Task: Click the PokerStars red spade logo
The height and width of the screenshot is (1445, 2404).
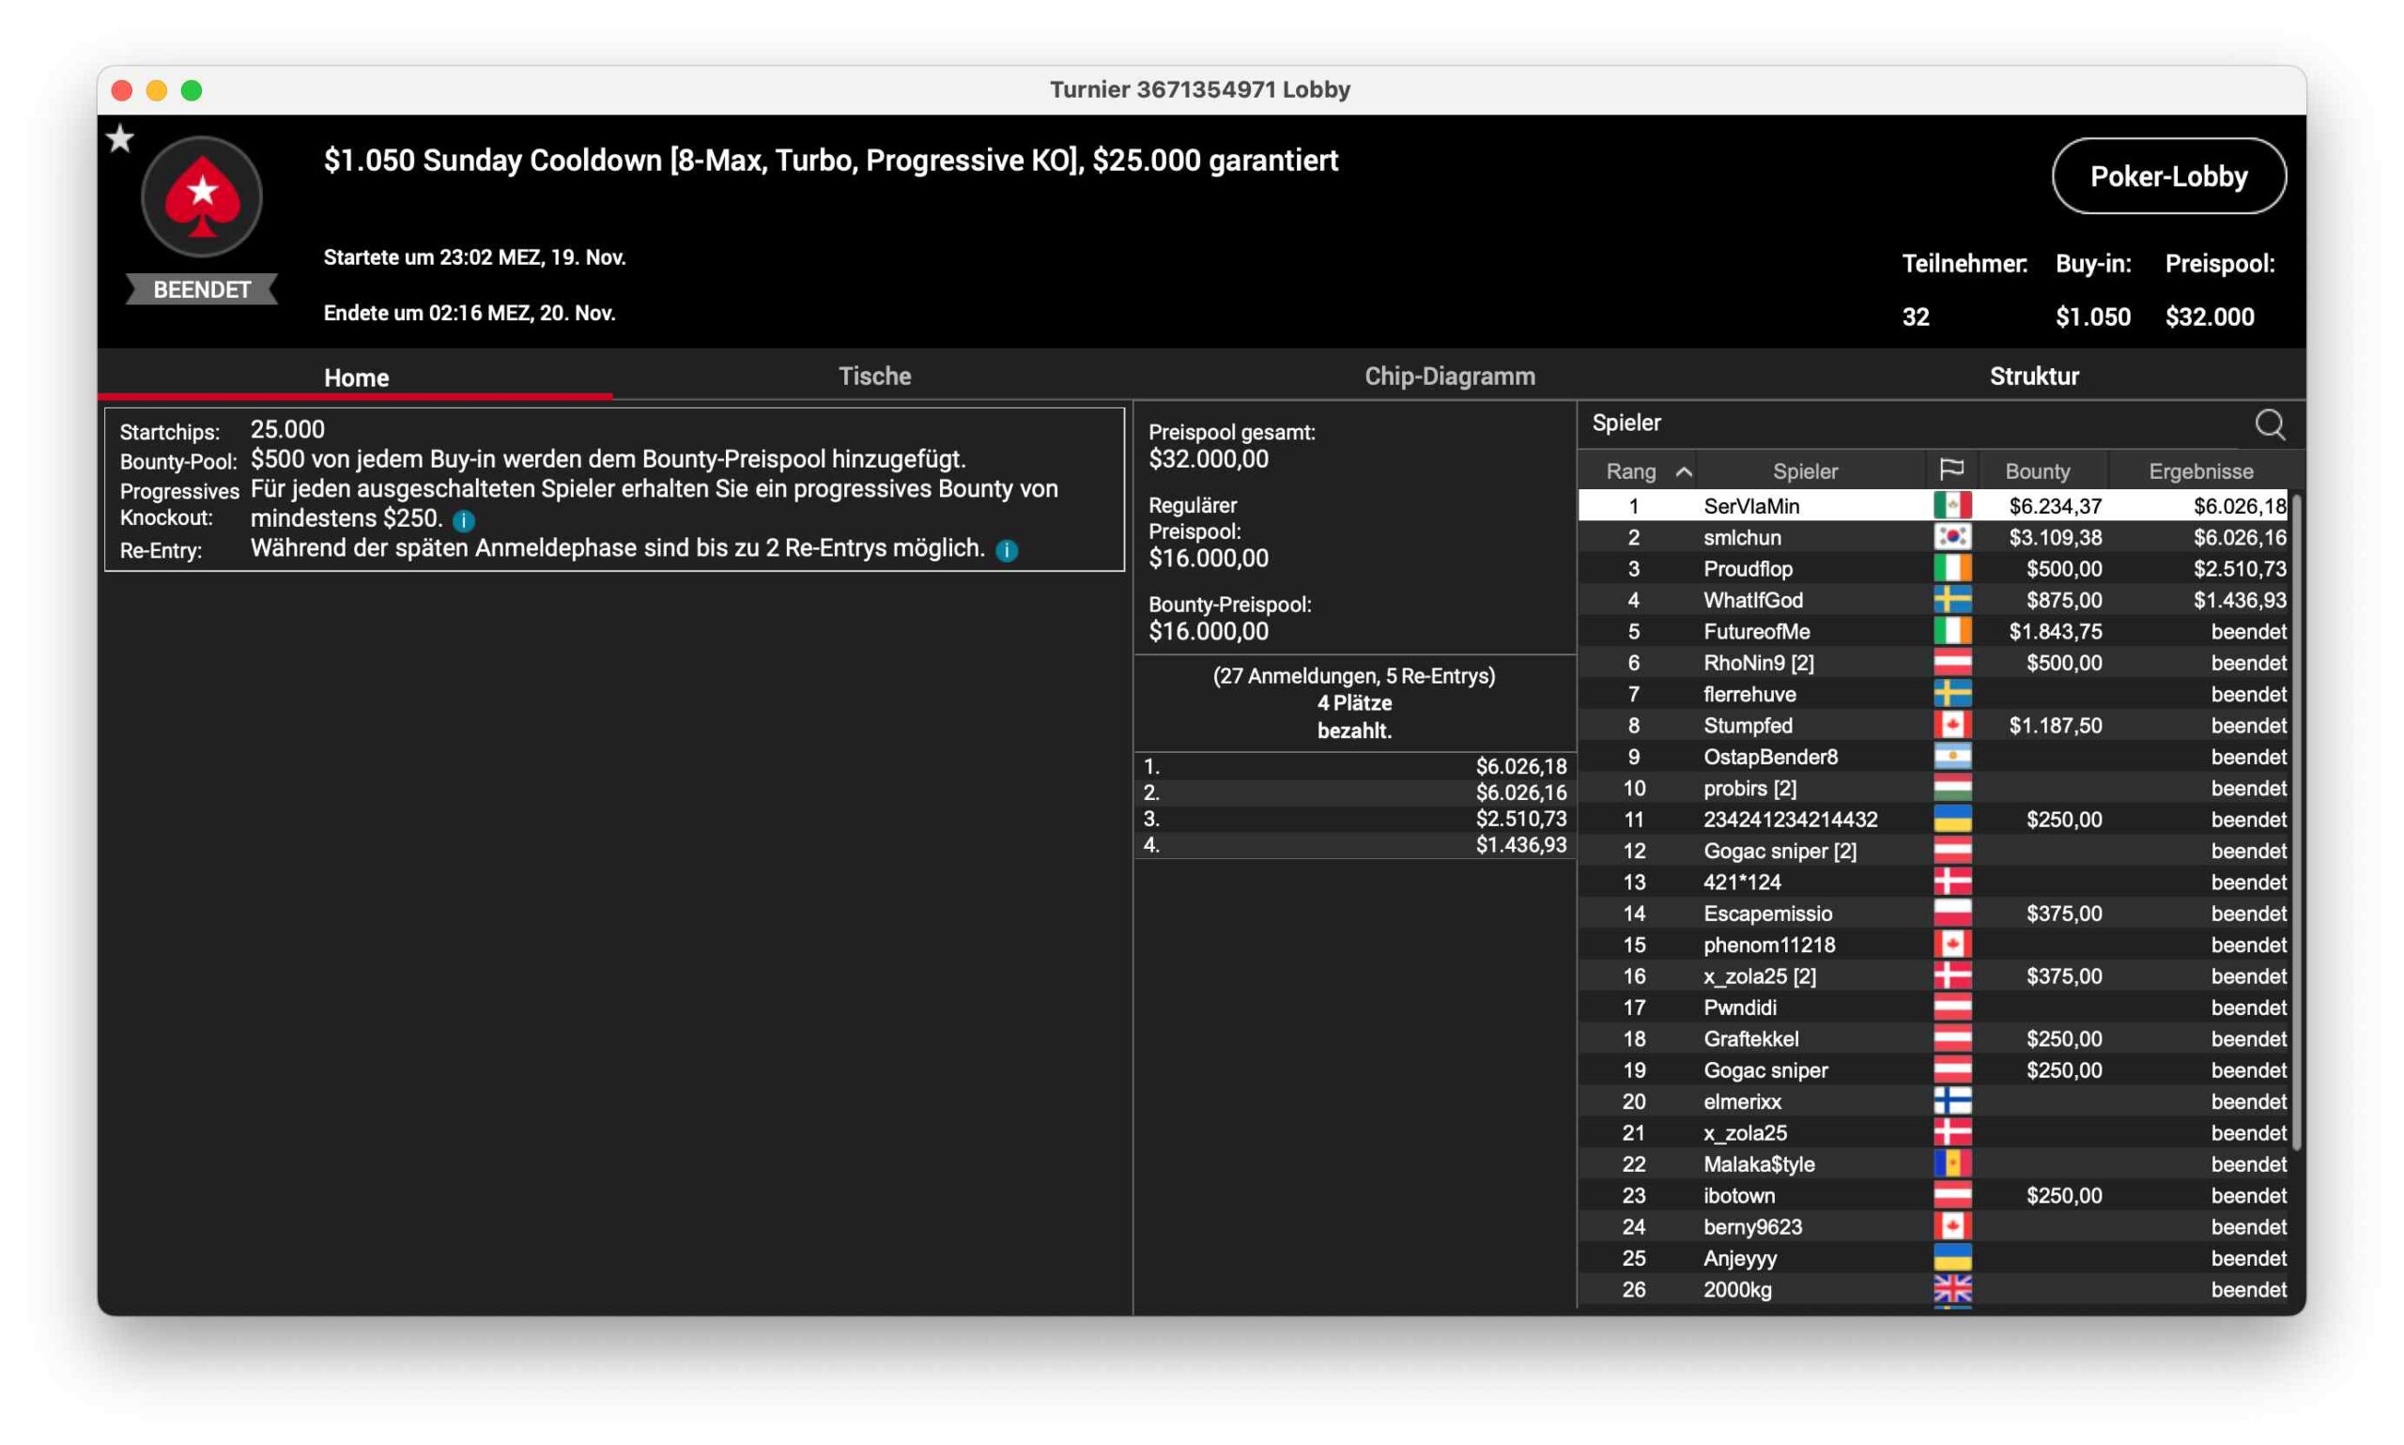Action: pos(202,196)
